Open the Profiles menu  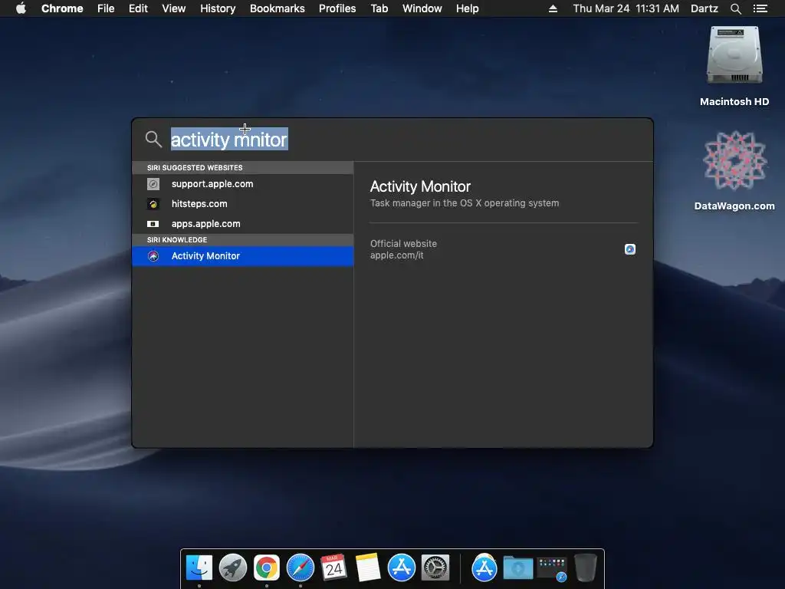point(337,8)
